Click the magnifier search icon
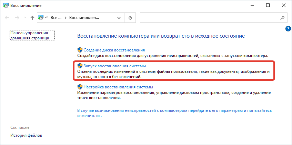 click(283, 18)
